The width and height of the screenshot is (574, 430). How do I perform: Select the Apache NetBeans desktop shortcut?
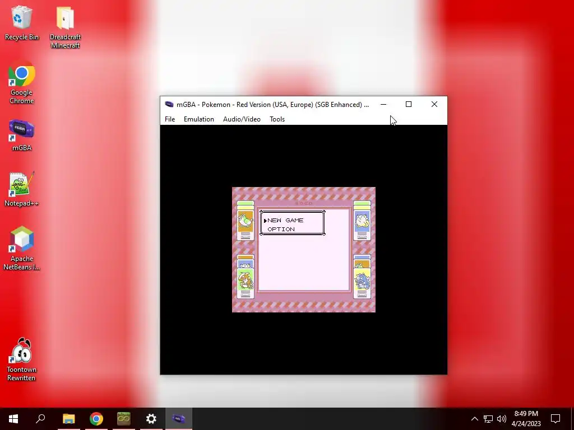22,248
